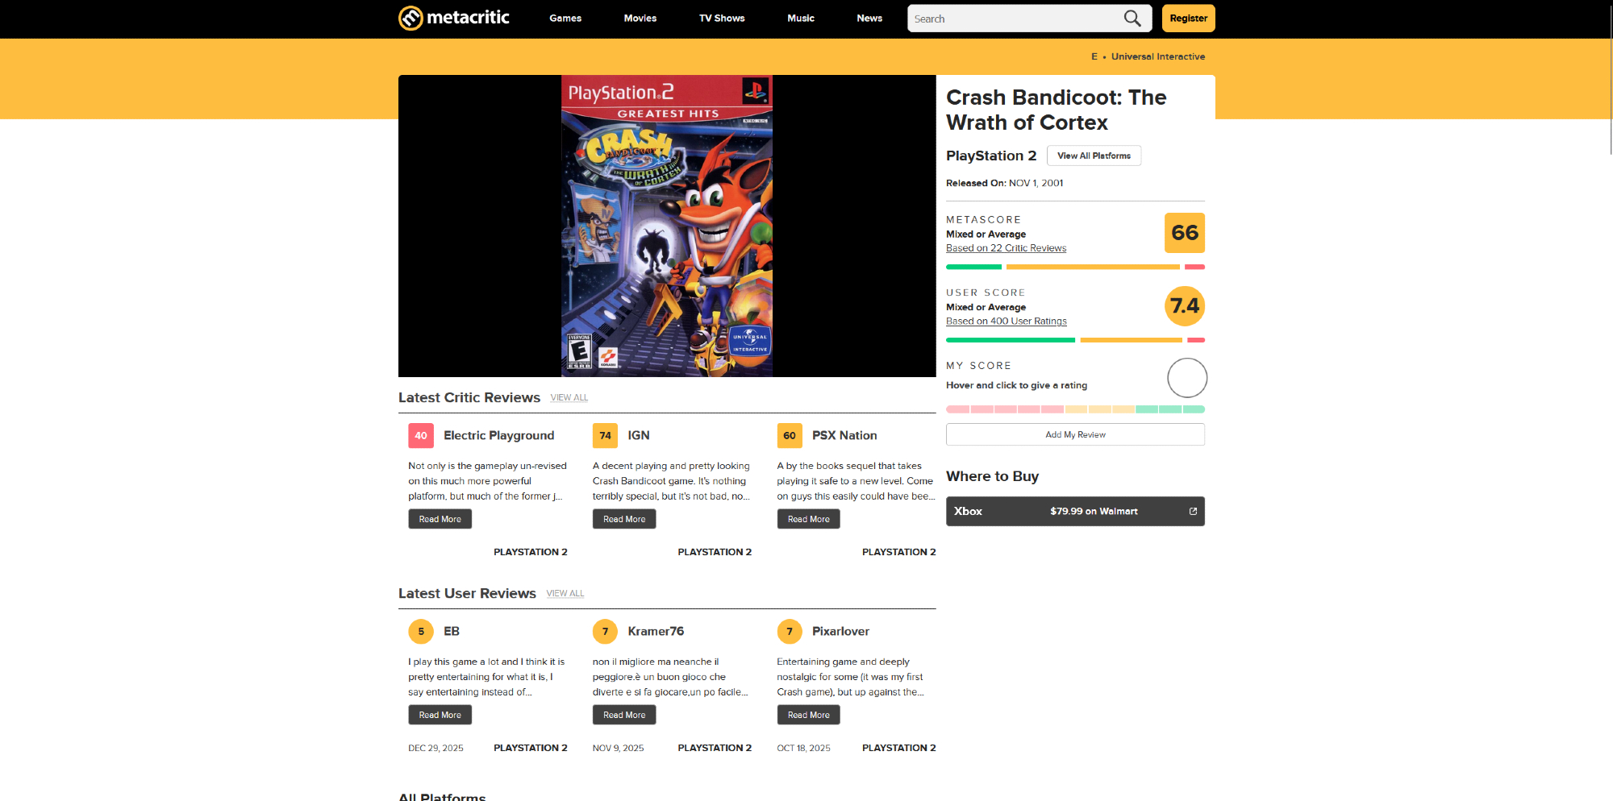Open Based on 22 Critic Reviews link
This screenshot has width=1613, height=801.
pos(1006,248)
